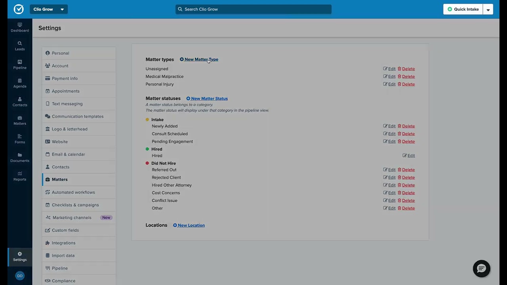The width and height of the screenshot is (507, 285).
Task: Click the Clio logo icon
Action: click(x=19, y=9)
